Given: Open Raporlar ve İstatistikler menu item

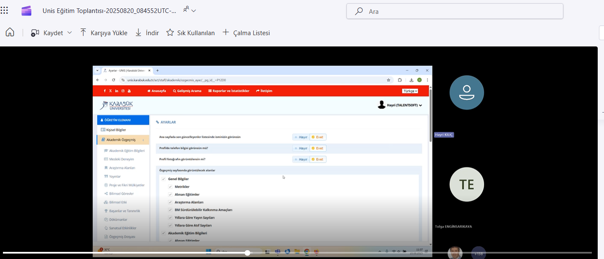Looking at the screenshot, I should [229, 91].
